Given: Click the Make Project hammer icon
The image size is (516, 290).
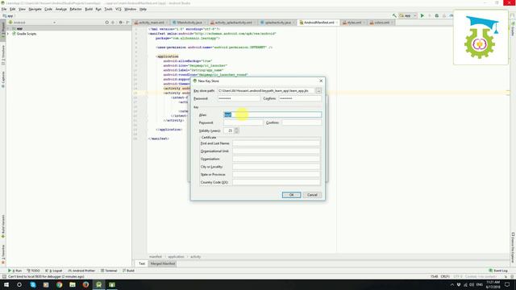Looking at the screenshot, I should coord(394,15).
